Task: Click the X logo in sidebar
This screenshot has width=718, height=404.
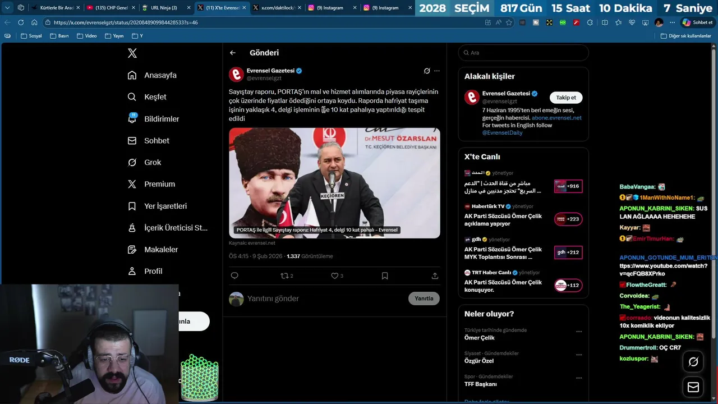Action: [132, 53]
